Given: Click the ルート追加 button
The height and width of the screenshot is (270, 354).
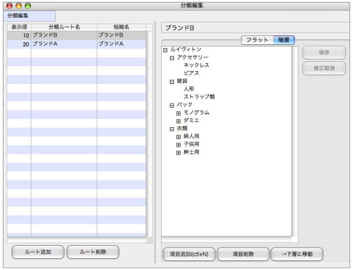Looking at the screenshot, I should 38,252.
